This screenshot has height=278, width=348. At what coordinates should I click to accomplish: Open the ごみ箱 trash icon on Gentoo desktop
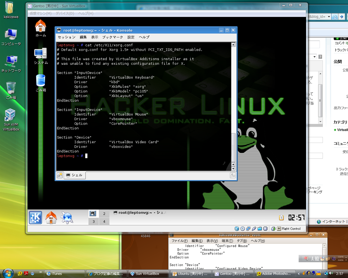click(41, 83)
